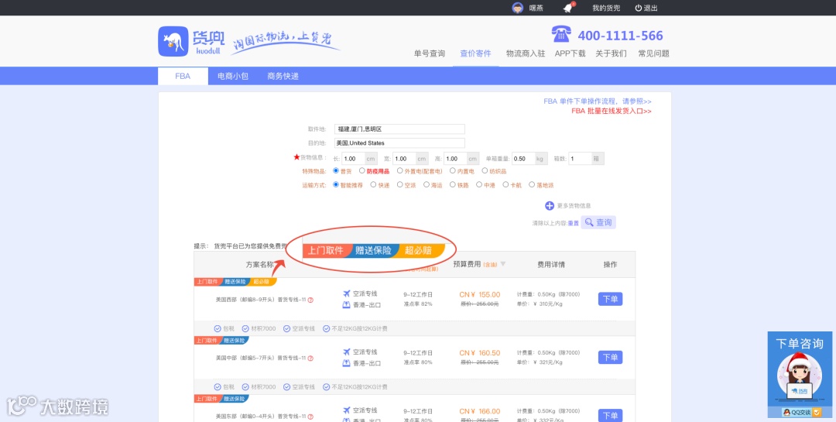Click the 查询 search button
The width and height of the screenshot is (836, 422).
(x=598, y=222)
